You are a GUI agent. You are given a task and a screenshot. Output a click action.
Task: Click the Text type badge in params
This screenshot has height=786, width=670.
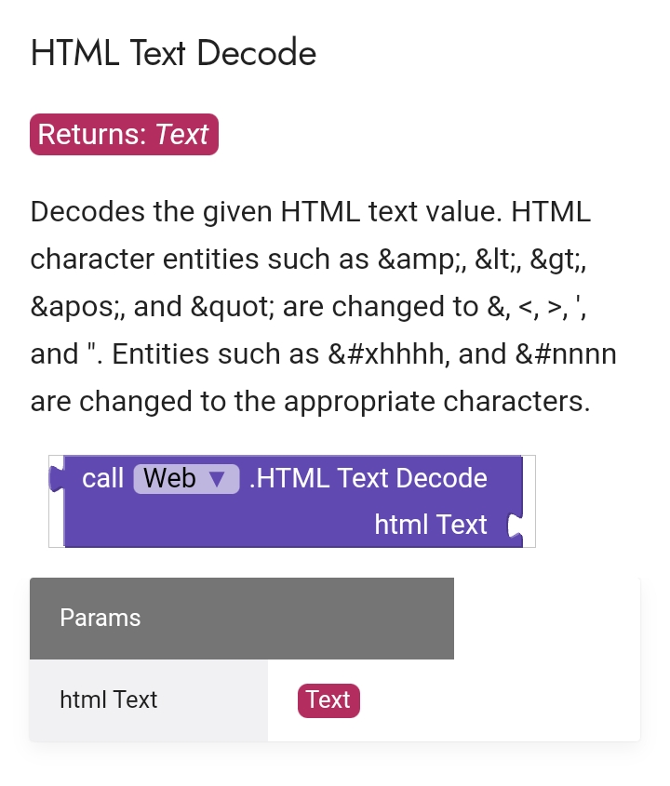[328, 700]
